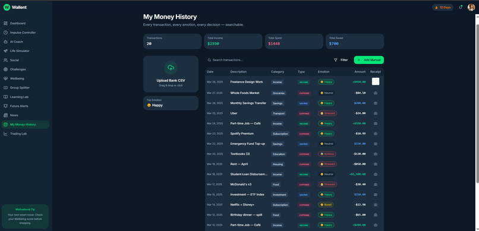The height and width of the screenshot is (231, 479).
Task: Click the Emotion column header
Action: coord(323,72)
